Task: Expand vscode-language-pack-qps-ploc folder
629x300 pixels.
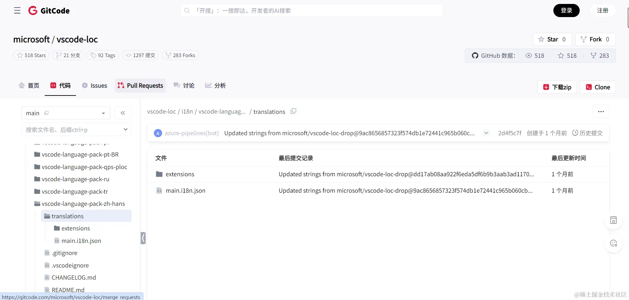Action: point(81,167)
